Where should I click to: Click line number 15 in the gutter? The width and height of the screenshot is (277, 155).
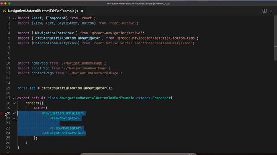(x=8, y=88)
